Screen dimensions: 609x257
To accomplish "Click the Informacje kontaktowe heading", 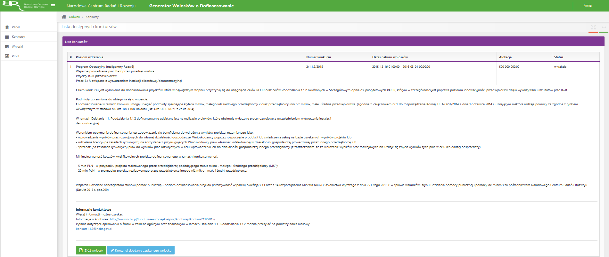I will click(93, 210).
